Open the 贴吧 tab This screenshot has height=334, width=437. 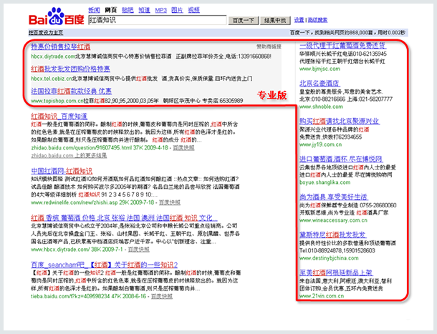(128, 10)
